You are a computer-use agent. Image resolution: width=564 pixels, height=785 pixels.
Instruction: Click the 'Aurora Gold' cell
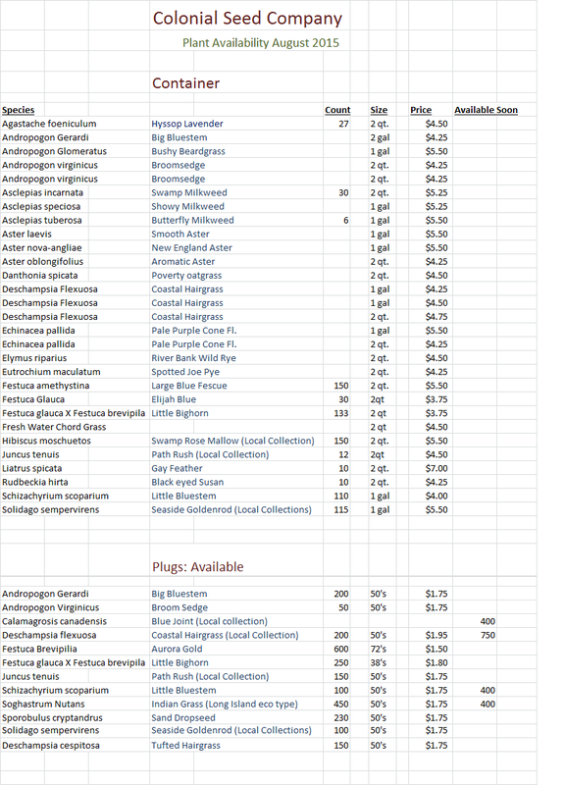click(177, 649)
